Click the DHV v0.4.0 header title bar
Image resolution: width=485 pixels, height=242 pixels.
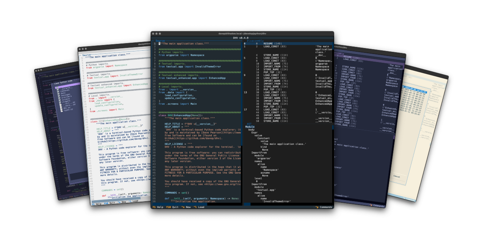coord(241,38)
